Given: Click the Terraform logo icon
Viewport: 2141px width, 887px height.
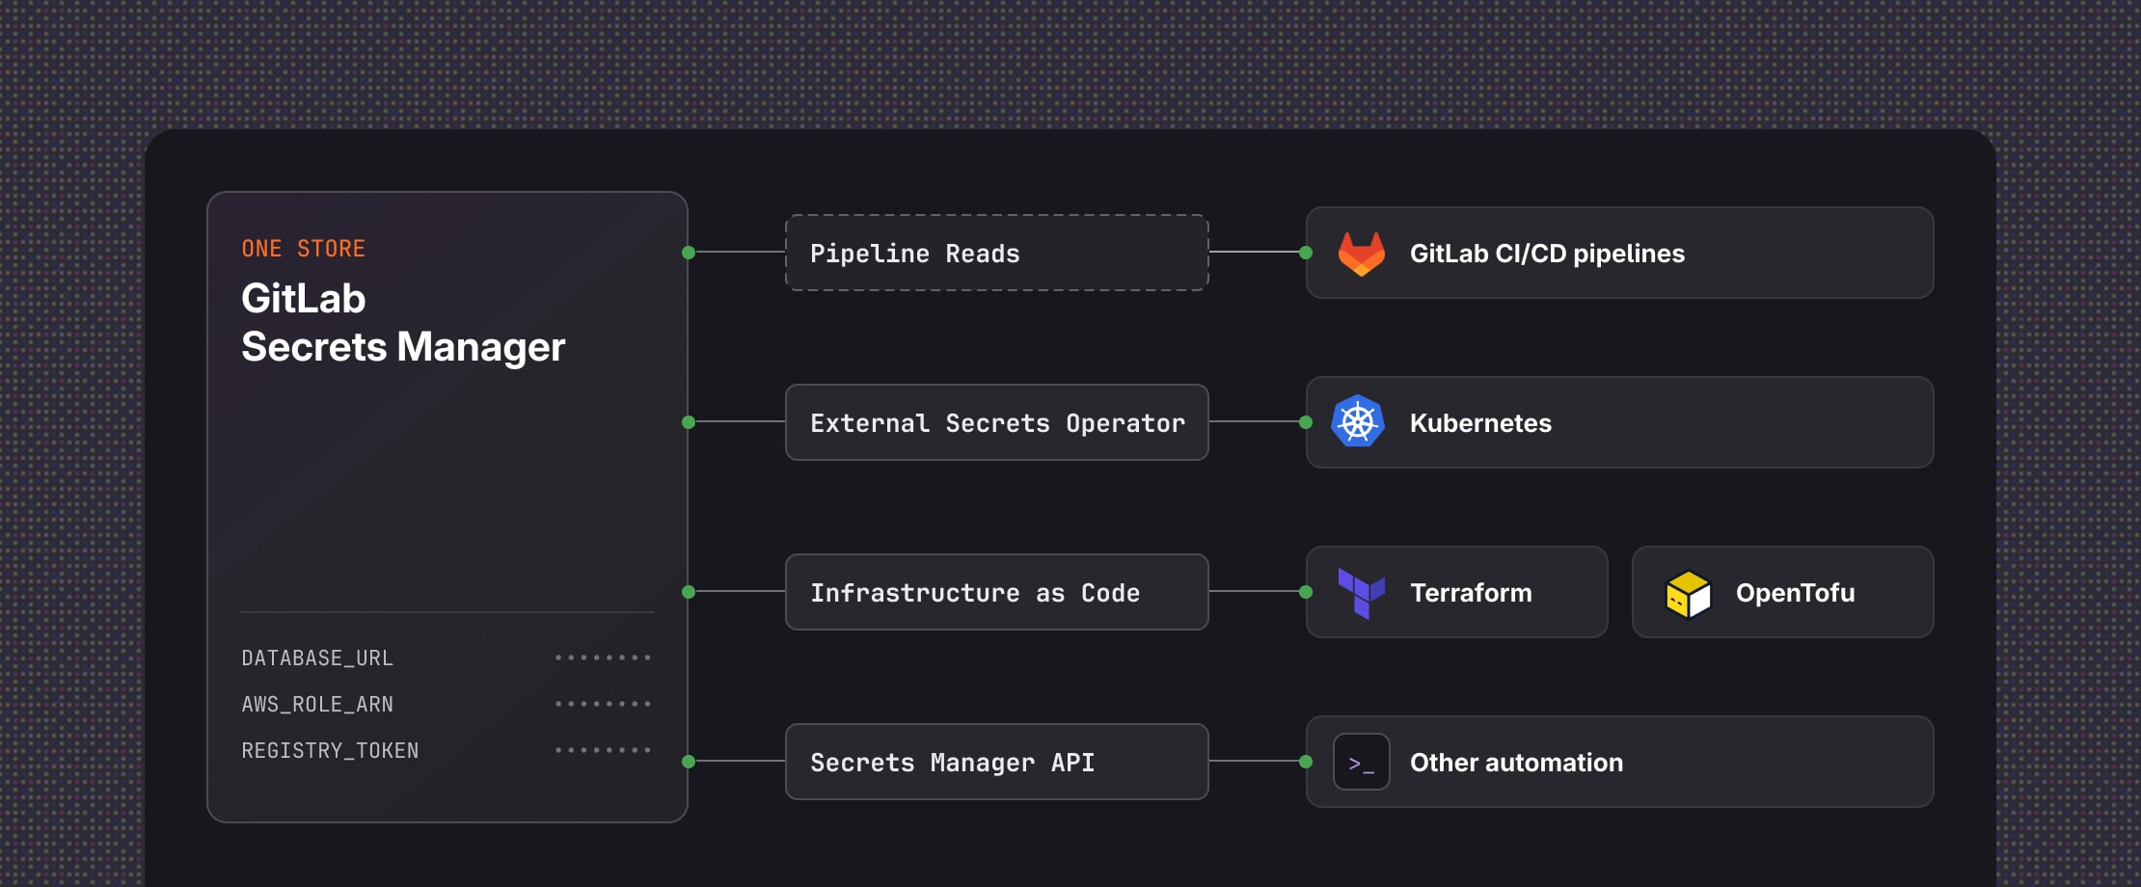Looking at the screenshot, I should tap(1361, 593).
